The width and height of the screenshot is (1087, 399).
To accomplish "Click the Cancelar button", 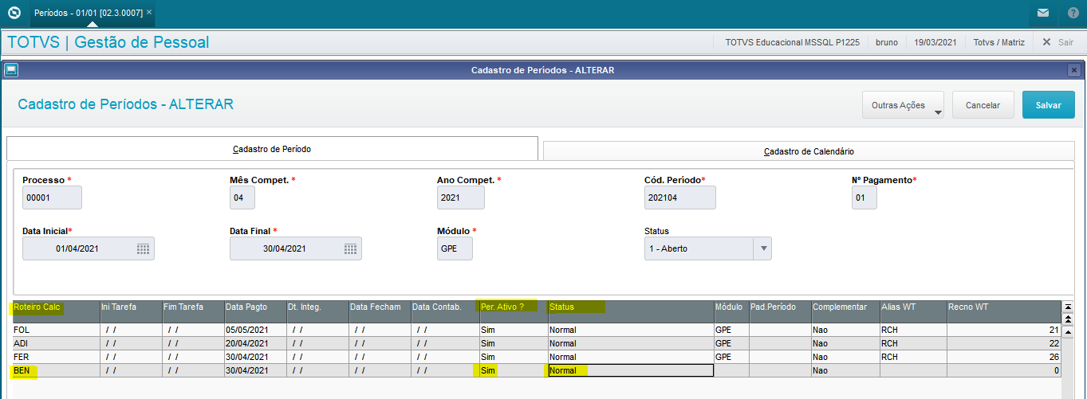I will pyautogui.click(x=983, y=105).
